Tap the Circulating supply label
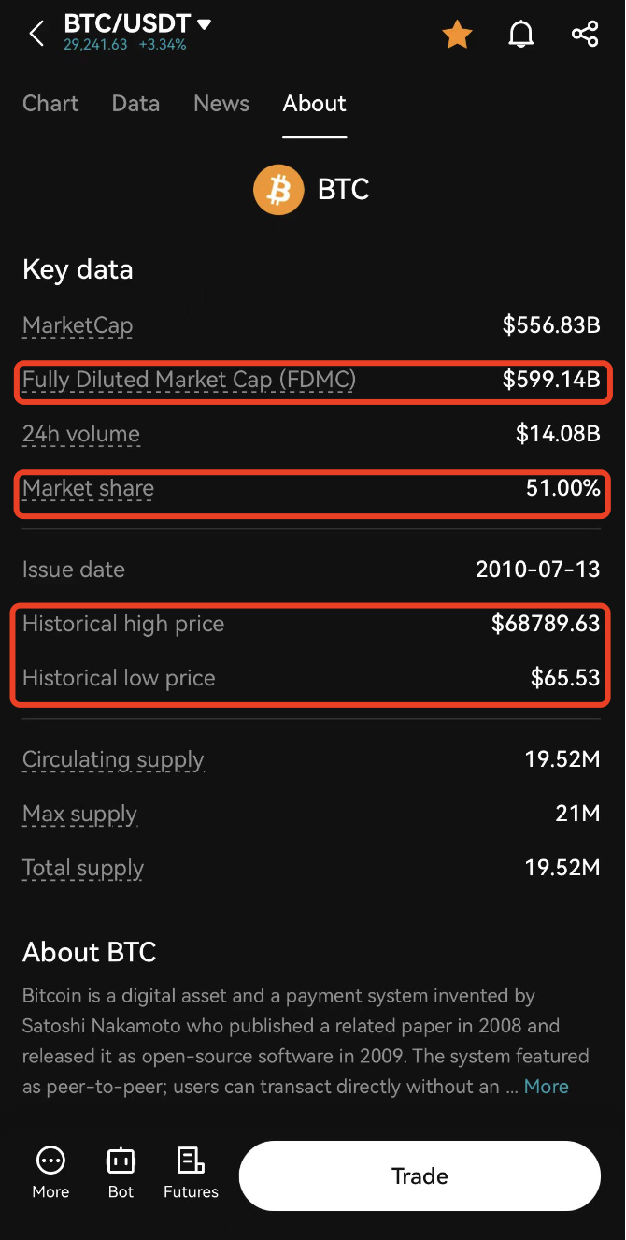 (x=113, y=760)
